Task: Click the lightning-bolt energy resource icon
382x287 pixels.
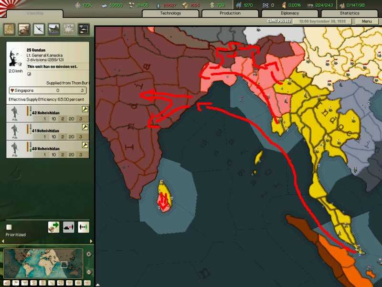Action: [78, 5]
